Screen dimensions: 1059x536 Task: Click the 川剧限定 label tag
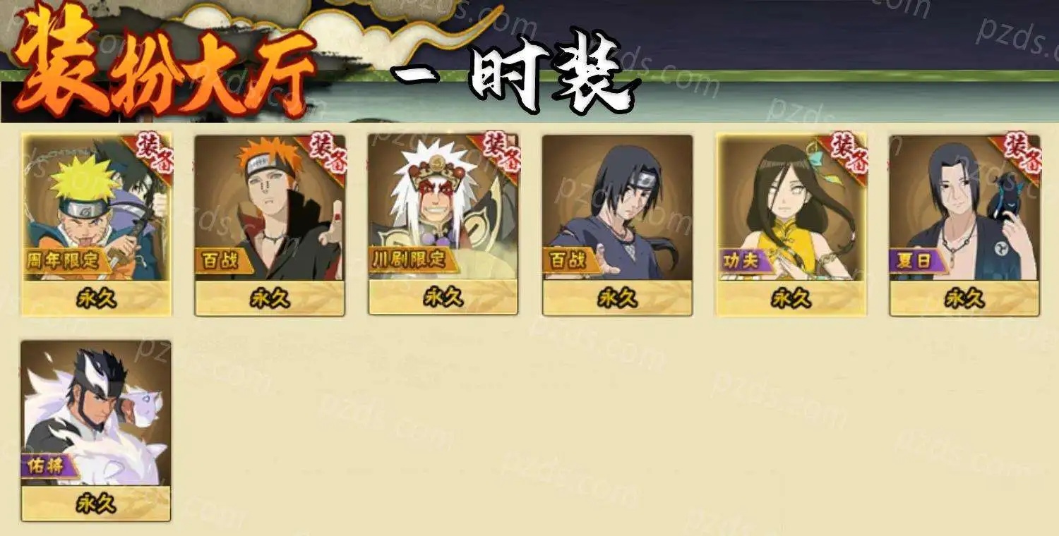[x=413, y=260]
